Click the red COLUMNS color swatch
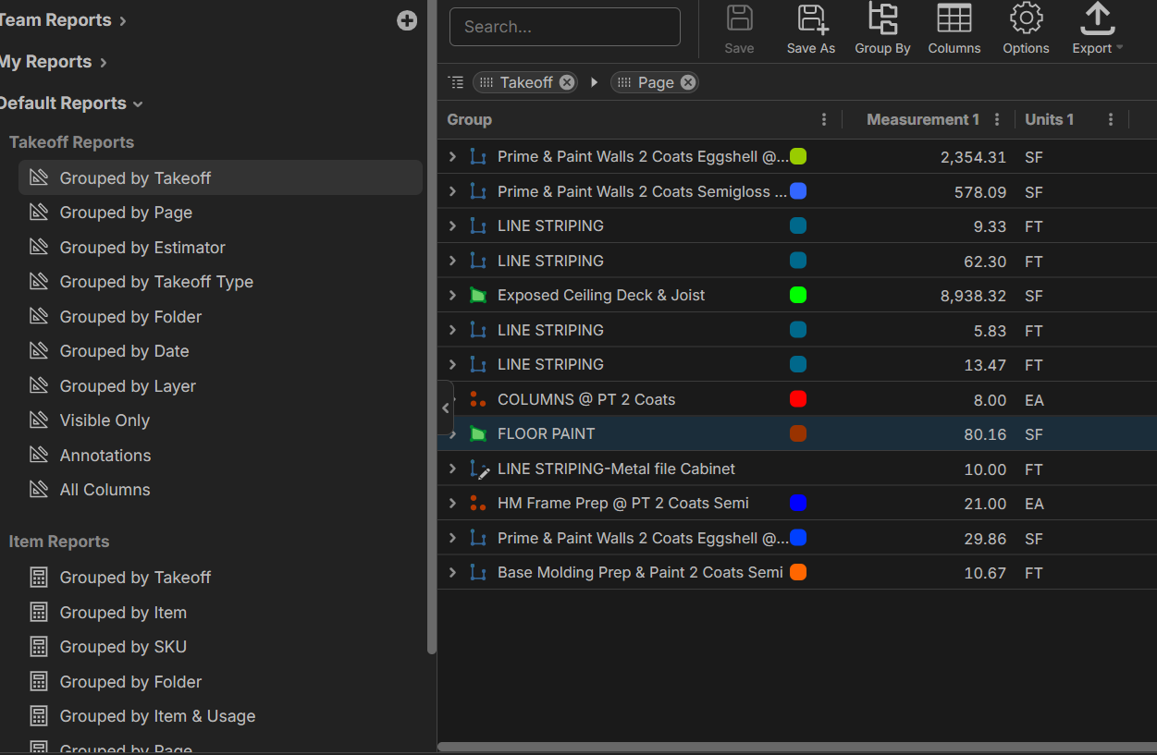 pos(797,399)
